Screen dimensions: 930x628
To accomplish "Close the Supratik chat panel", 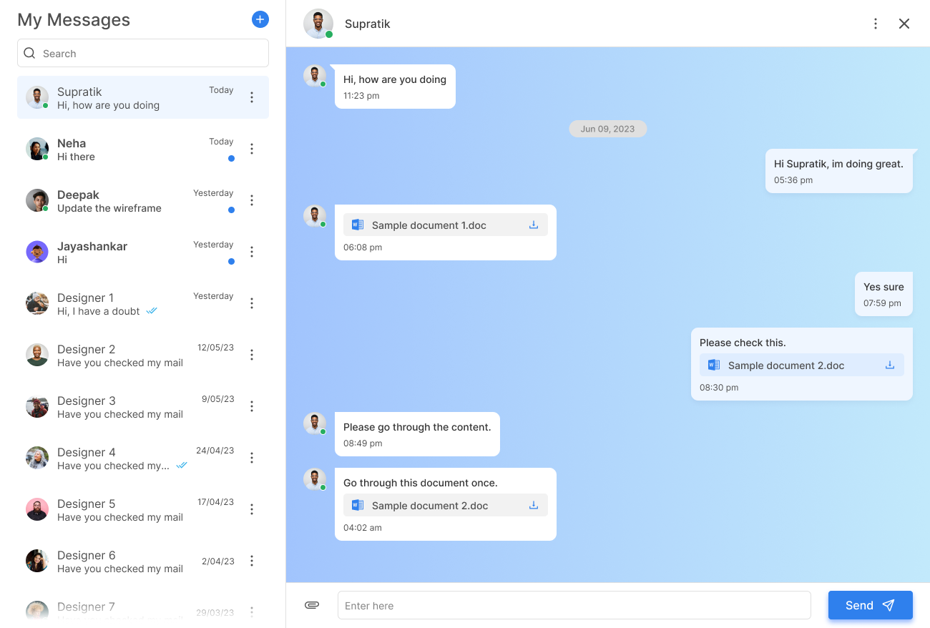I will click(x=904, y=24).
